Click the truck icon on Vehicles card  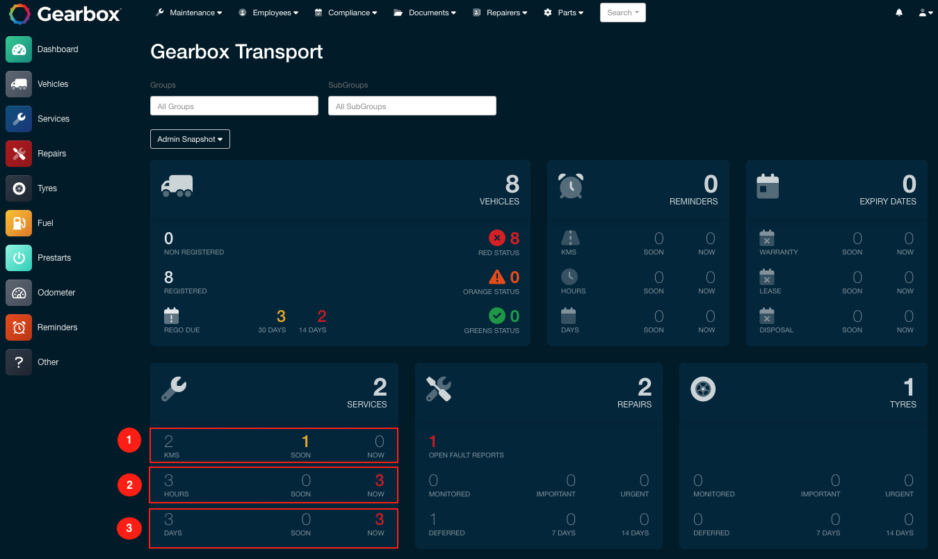click(177, 186)
